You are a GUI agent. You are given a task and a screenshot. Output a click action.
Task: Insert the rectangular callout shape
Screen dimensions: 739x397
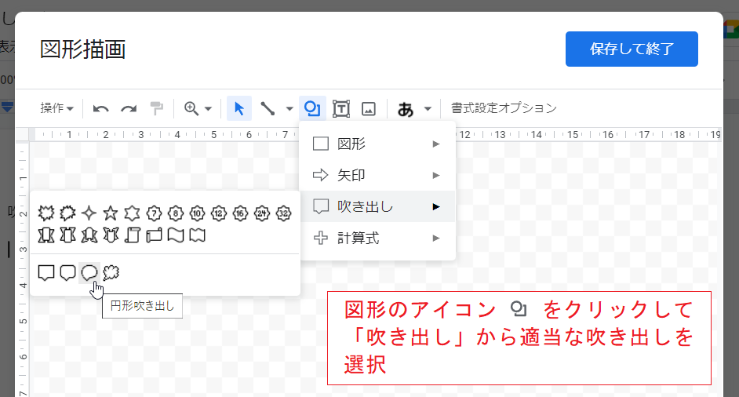(x=46, y=272)
